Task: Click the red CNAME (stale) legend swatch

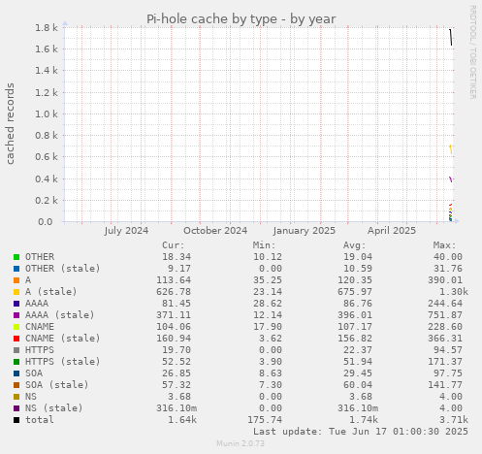Action: pos(16,339)
